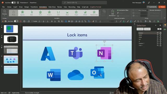Screen dimensions: 167x94
Task: Apply the Split animation effect
Action: click(x=58, y=13)
